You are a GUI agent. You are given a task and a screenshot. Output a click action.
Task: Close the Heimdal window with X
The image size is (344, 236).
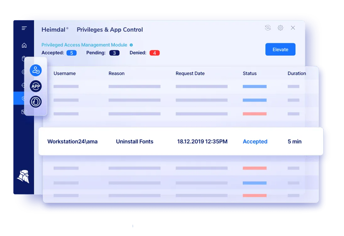click(x=293, y=28)
